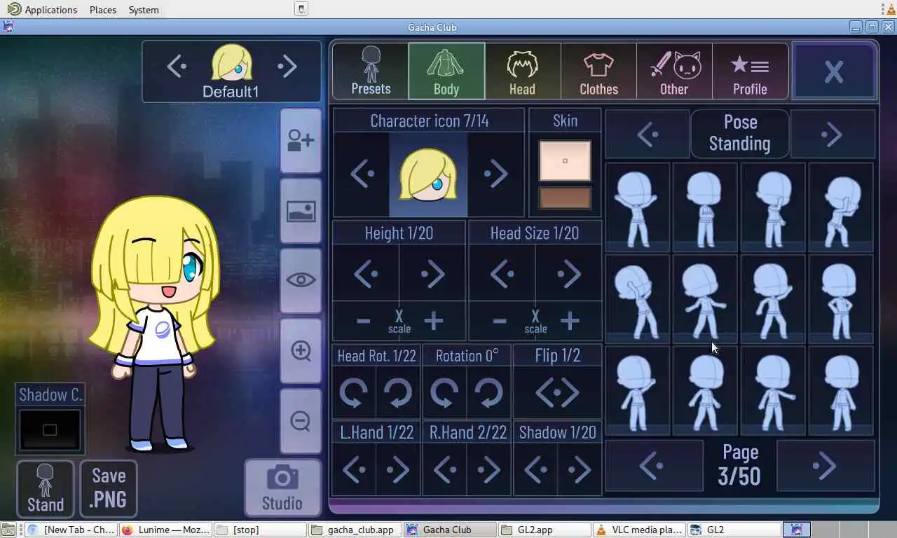Open the Clothes tab
Image resolution: width=897 pixels, height=538 pixels.
click(x=598, y=71)
